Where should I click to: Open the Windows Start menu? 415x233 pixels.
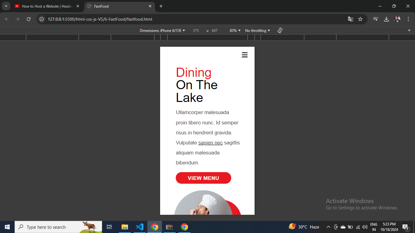(x=7, y=227)
